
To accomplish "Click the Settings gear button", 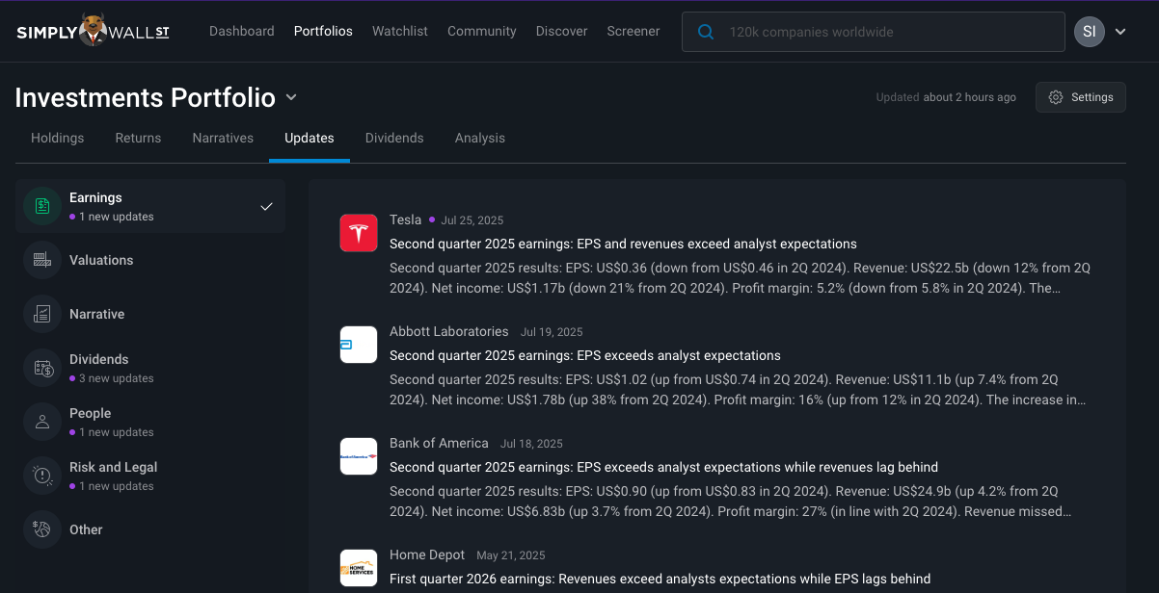I will 1081,97.
